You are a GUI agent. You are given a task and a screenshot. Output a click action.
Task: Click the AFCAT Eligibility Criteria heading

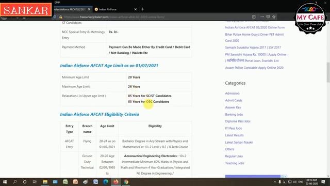coord(100,114)
